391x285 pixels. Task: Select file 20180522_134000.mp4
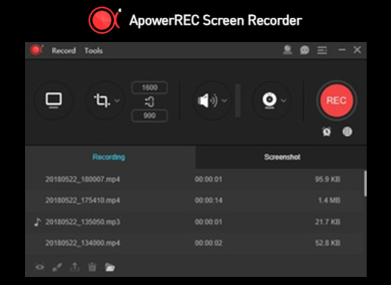click(x=194, y=243)
